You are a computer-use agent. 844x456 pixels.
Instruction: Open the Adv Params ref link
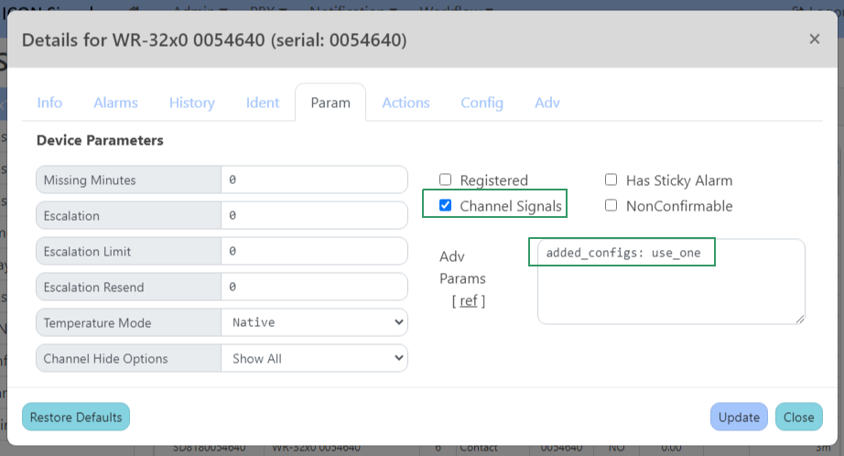pyautogui.click(x=468, y=301)
